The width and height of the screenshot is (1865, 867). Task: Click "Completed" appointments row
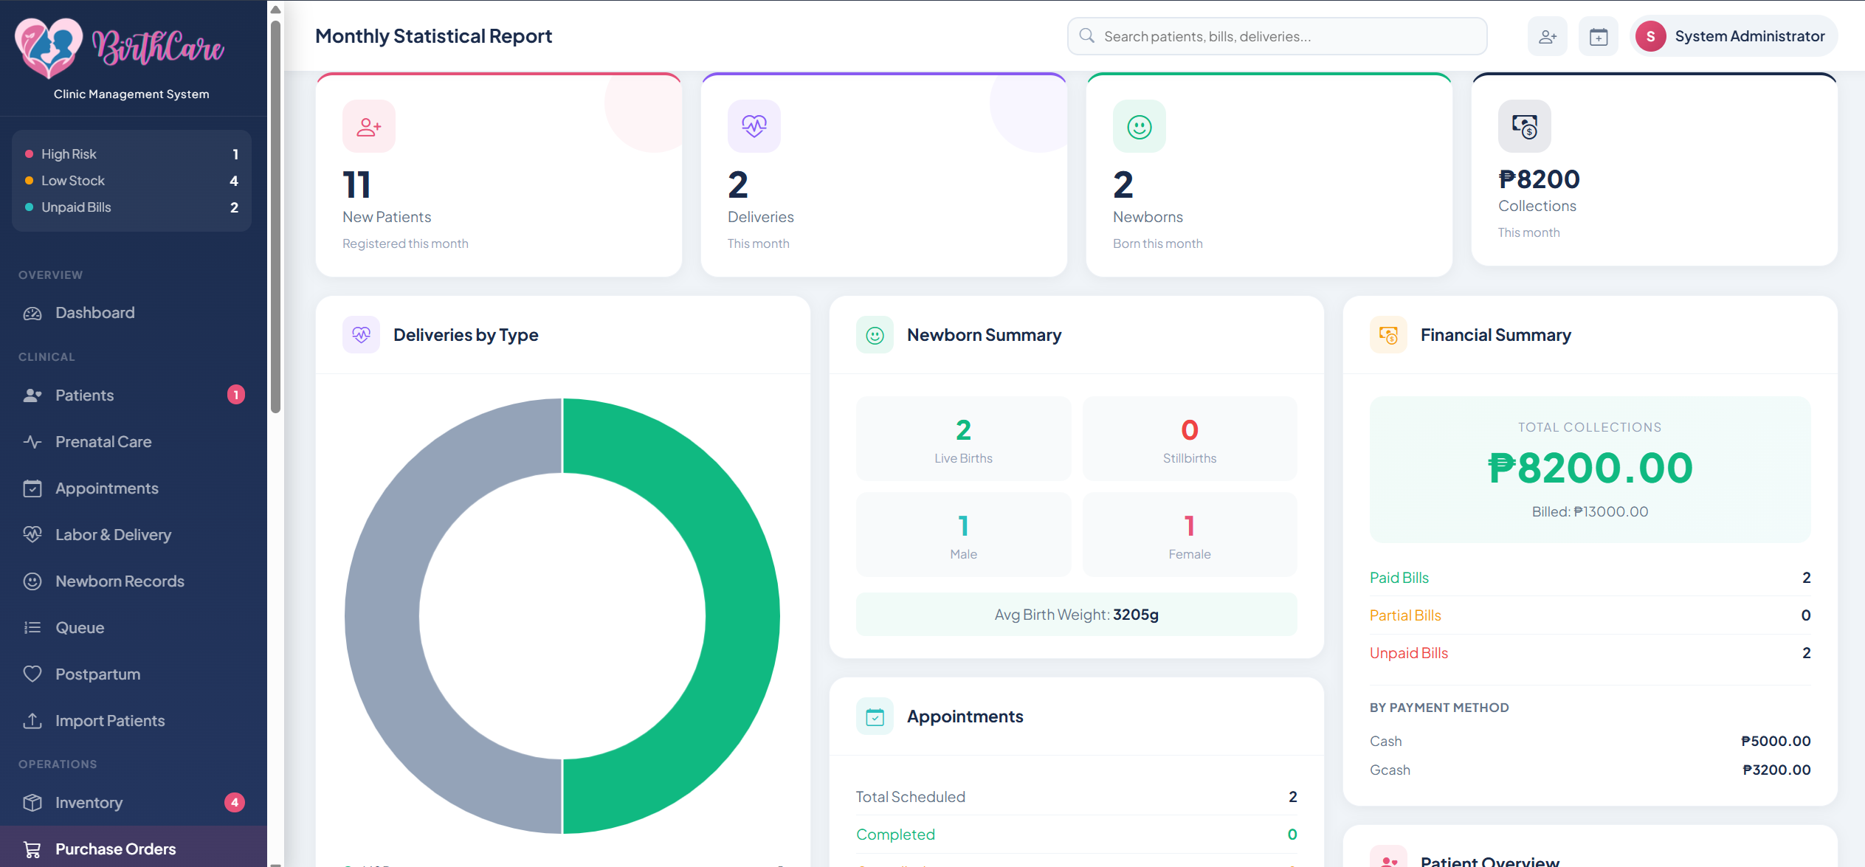[x=1076, y=835]
